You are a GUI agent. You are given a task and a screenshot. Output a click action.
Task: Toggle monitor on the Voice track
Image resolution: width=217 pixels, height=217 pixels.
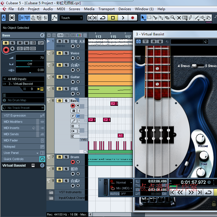click(x=78, y=58)
